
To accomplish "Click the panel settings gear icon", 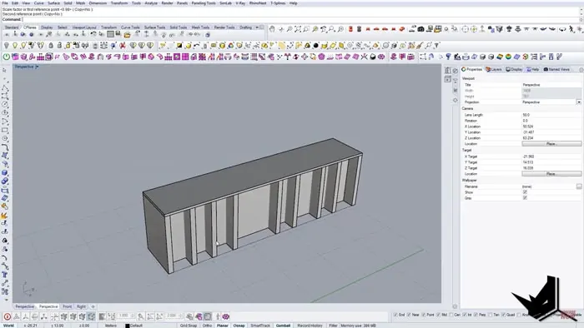I will coord(581,69).
